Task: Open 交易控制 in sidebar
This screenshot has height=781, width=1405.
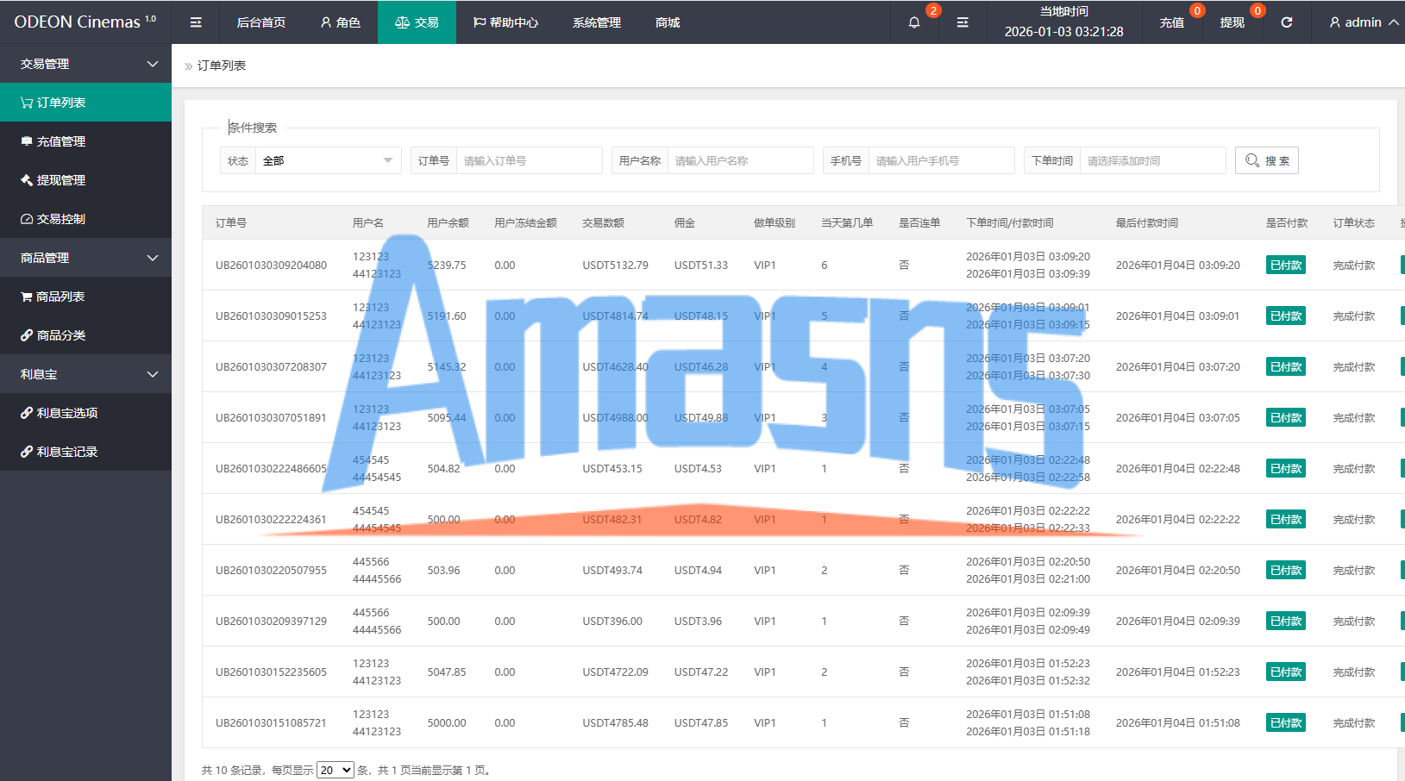Action: point(85,219)
